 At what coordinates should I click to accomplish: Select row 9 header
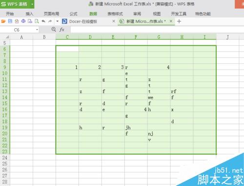[x=5, y=67]
